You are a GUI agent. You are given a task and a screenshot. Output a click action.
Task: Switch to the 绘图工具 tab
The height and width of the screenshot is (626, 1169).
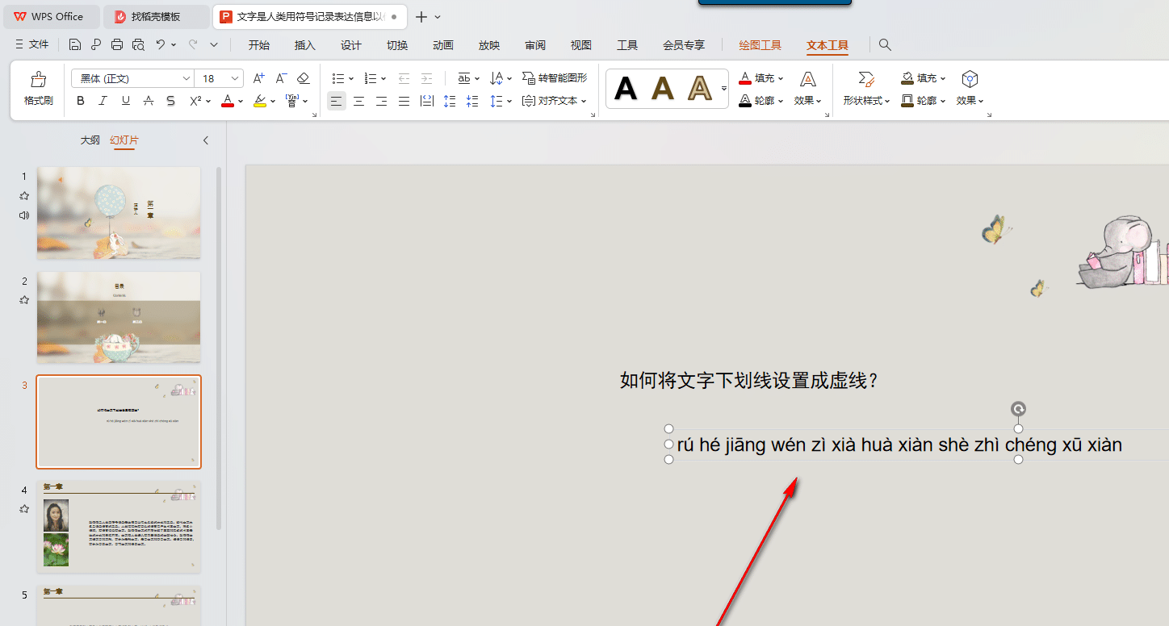[760, 45]
